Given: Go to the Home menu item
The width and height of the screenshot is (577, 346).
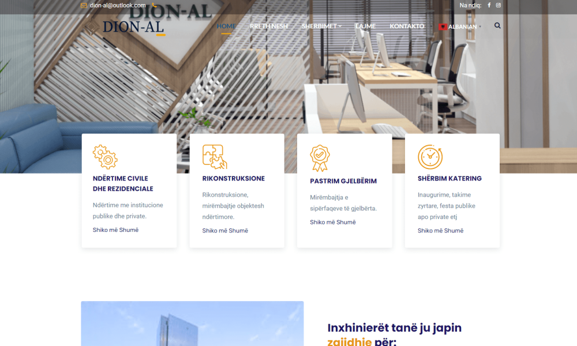Looking at the screenshot, I should [x=226, y=26].
